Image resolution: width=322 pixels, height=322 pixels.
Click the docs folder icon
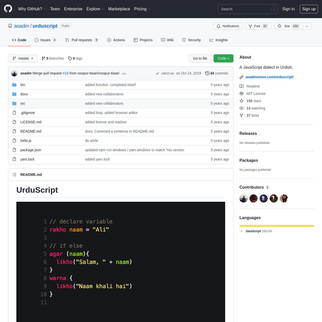click(x=14, y=94)
